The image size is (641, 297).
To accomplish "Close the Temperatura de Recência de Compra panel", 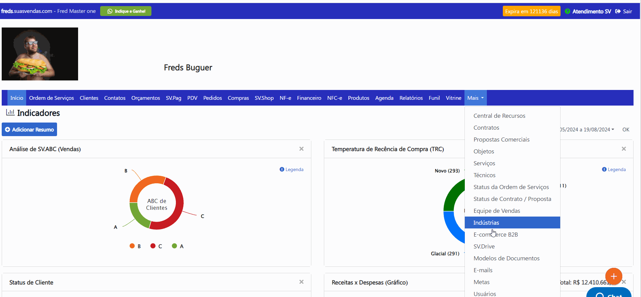I will coord(624,149).
